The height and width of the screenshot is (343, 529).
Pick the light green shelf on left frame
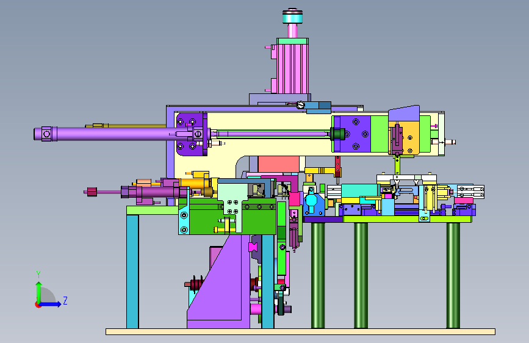(153, 211)
